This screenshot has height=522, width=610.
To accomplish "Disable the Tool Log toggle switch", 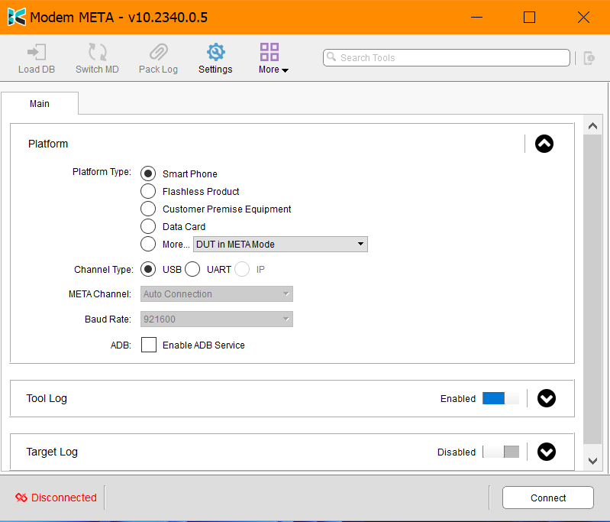I will click(500, 398).
